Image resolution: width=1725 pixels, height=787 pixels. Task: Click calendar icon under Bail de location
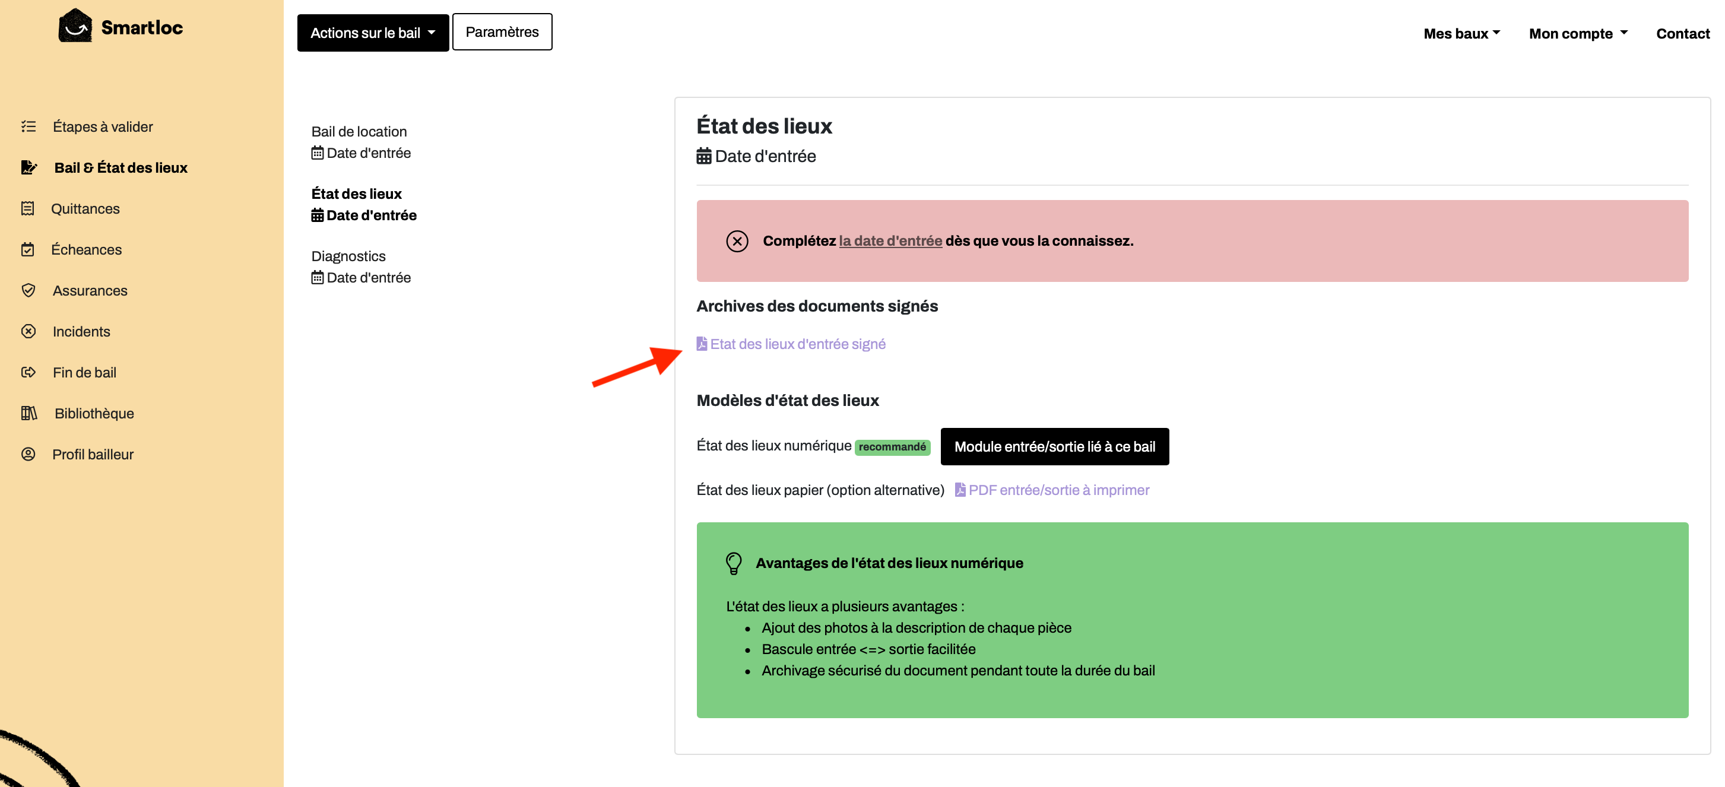point(318,153)
